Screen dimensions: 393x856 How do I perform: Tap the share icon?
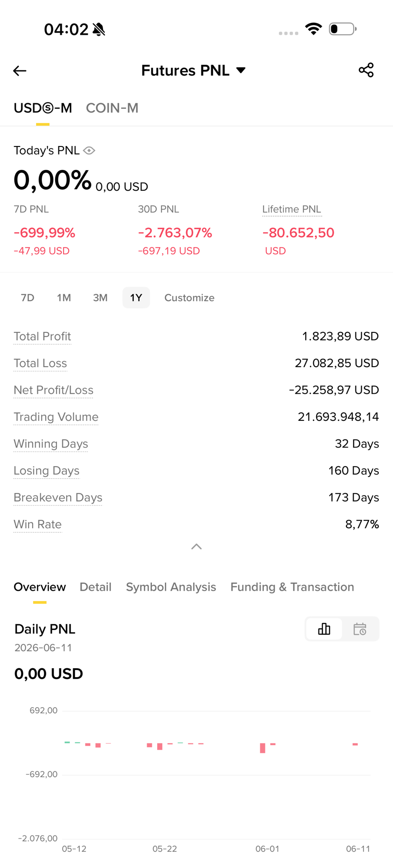point(366,70)
